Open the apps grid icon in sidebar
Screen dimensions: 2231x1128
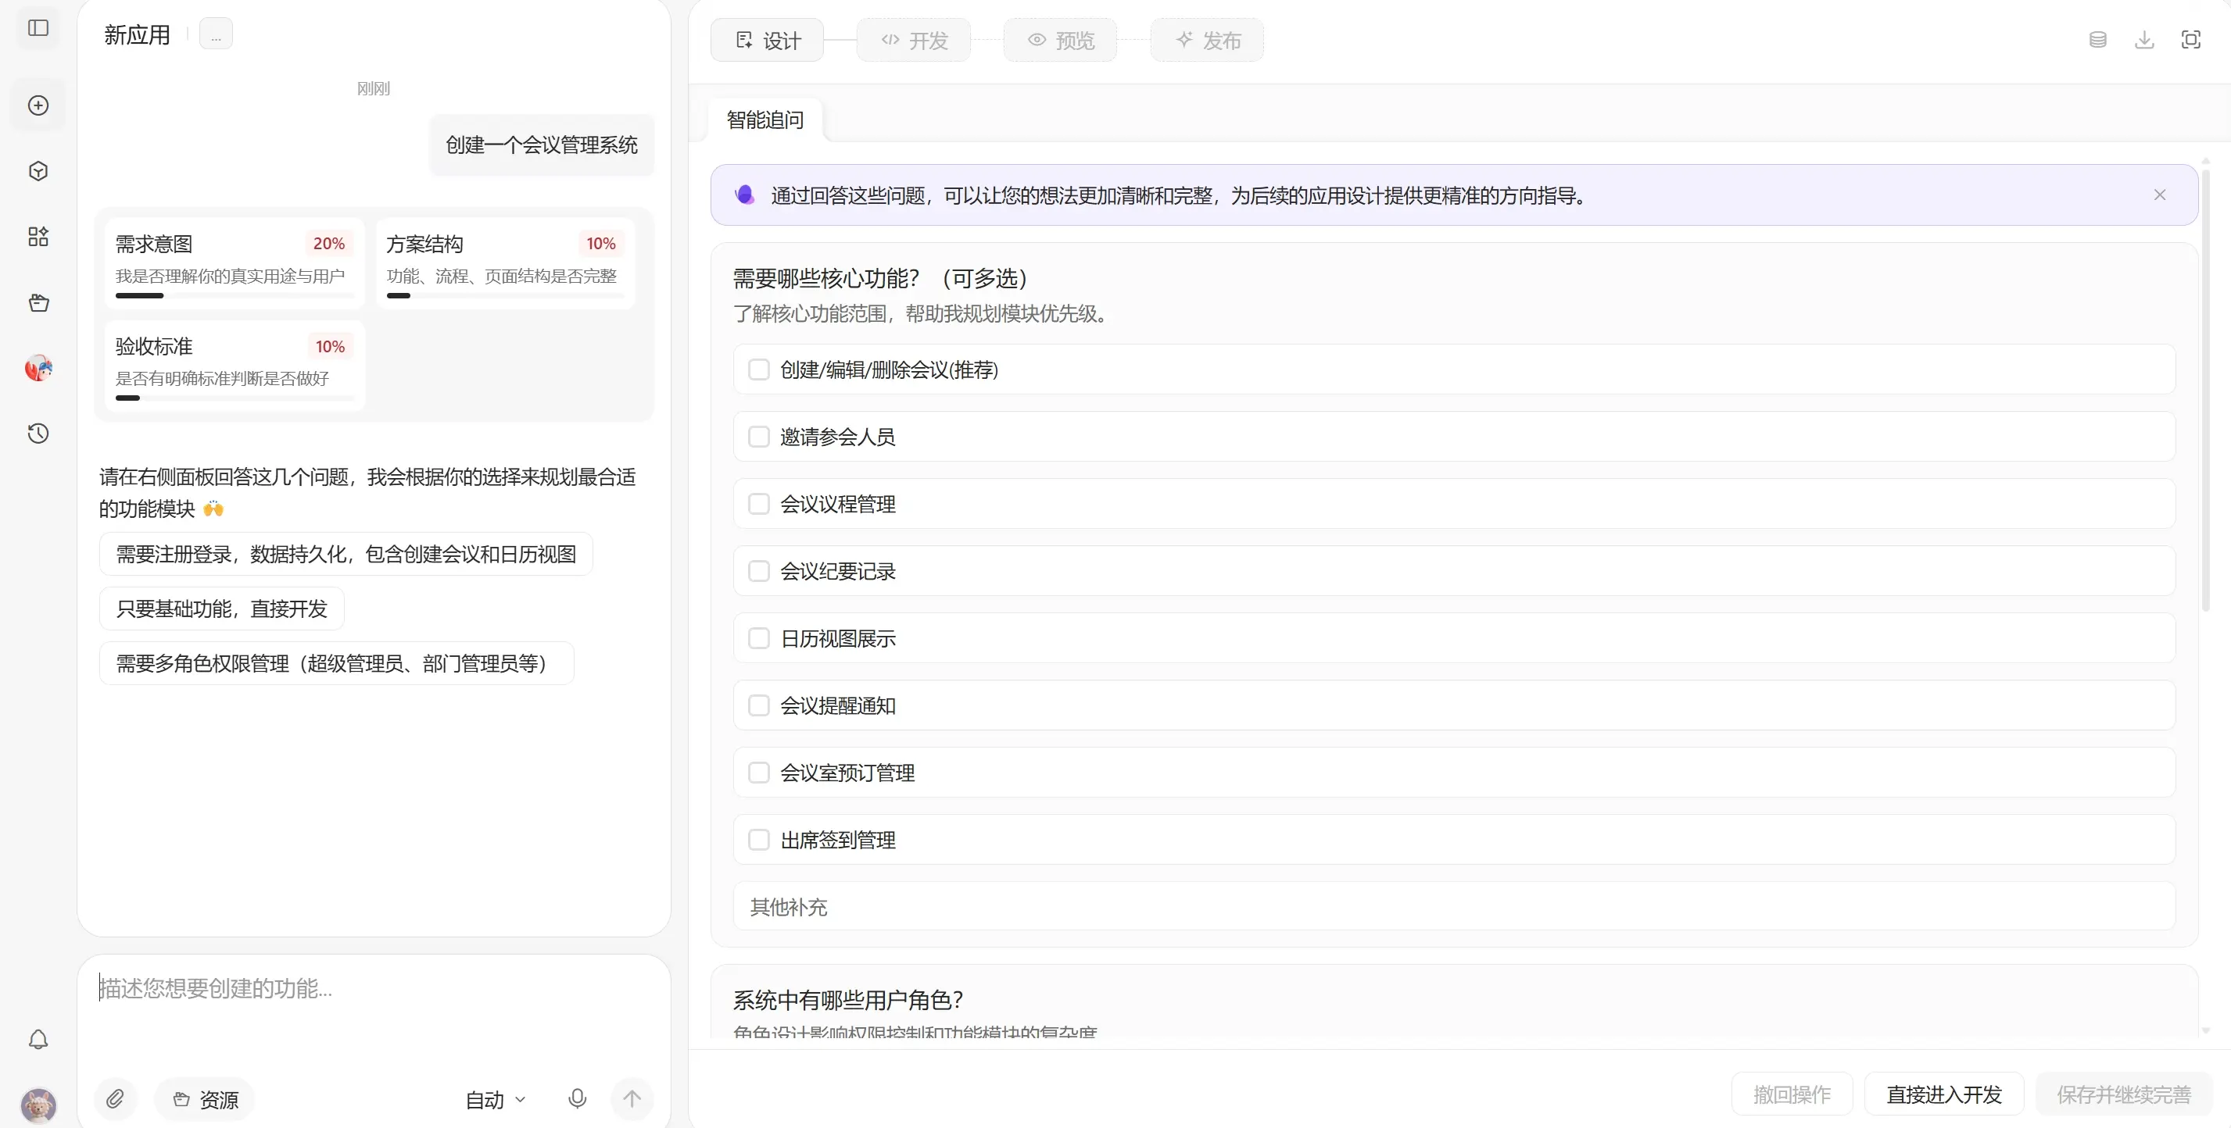pyautogui.click(x=38, y=237)
